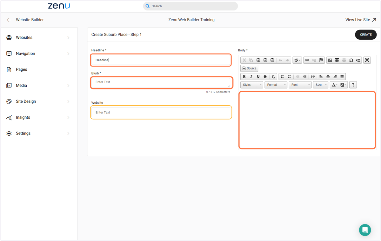This screenshot has height=241, width=381.
Task: Center align text
Action: (328, 77)
